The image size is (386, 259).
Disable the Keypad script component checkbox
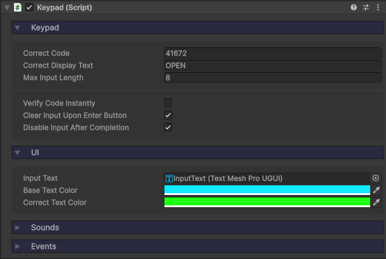click(29, 7)
